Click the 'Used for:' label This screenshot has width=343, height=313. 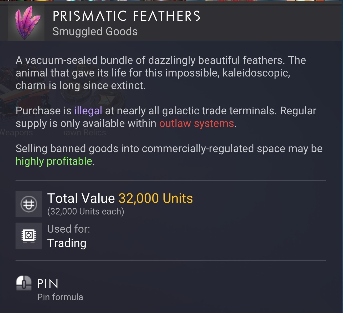[x=69, y=229]
